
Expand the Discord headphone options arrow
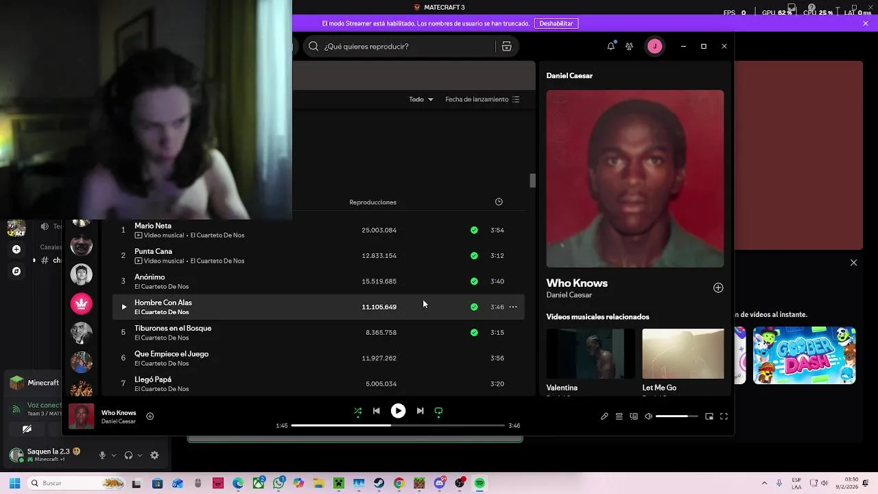click(140, 456)
